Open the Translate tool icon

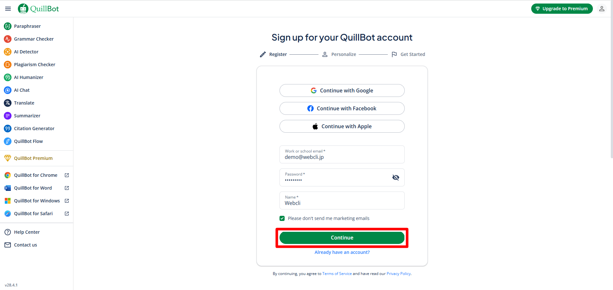[8, 103]
